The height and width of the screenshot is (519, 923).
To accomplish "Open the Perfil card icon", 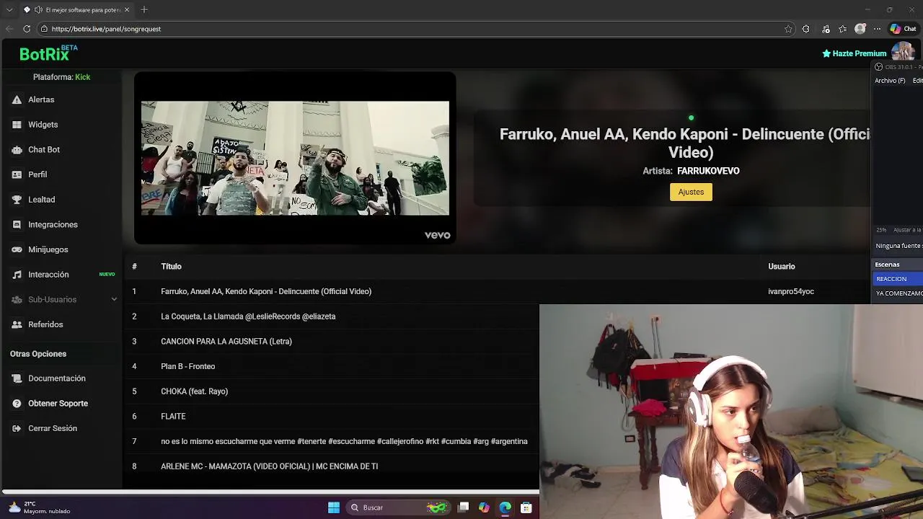I will pos(17,174).
